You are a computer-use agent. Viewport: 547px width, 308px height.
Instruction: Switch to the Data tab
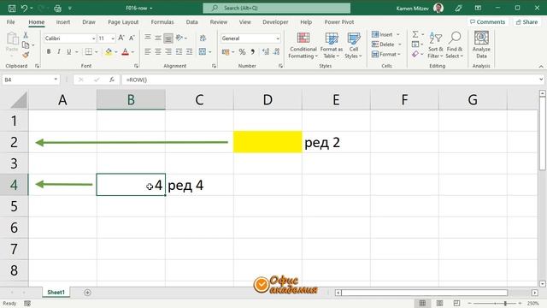click(191, 22)
